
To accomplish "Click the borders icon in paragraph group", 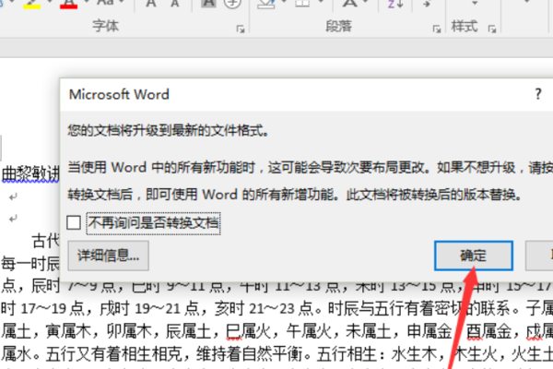I will [x=302, y=3].
